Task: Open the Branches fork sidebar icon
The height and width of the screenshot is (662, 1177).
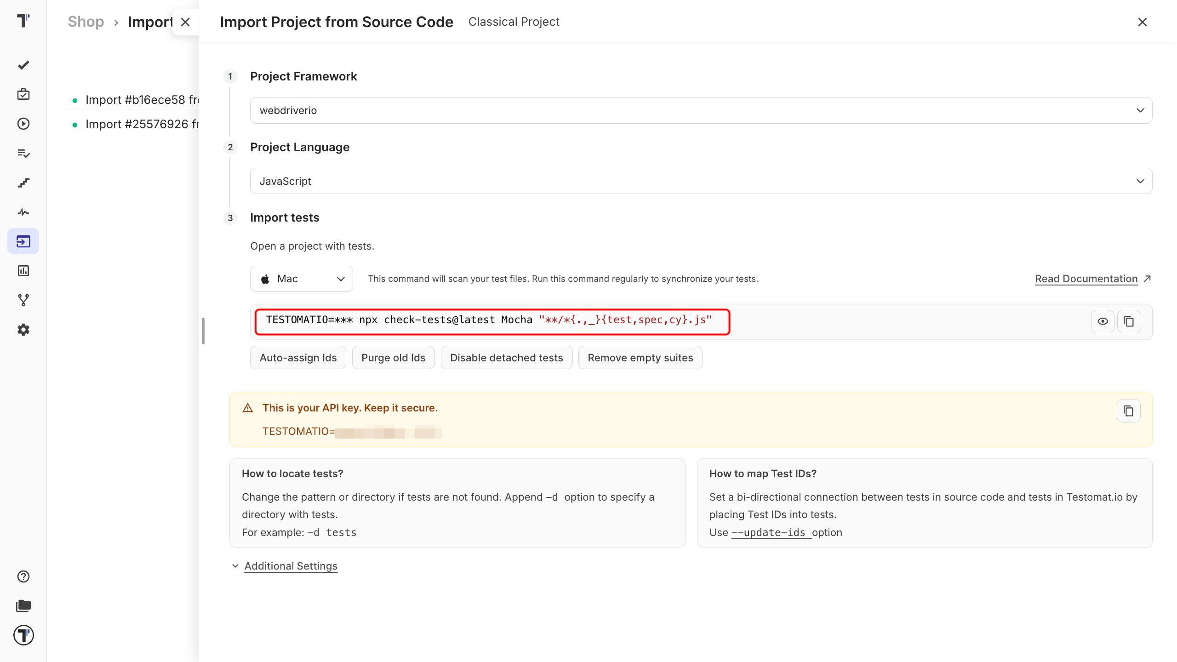Action: coord(23,300)
